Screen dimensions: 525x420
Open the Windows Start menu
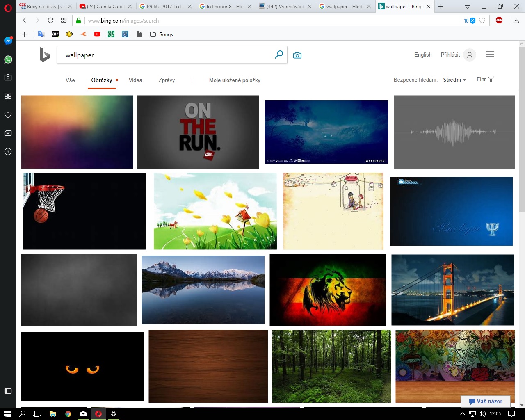coord(7,414)
